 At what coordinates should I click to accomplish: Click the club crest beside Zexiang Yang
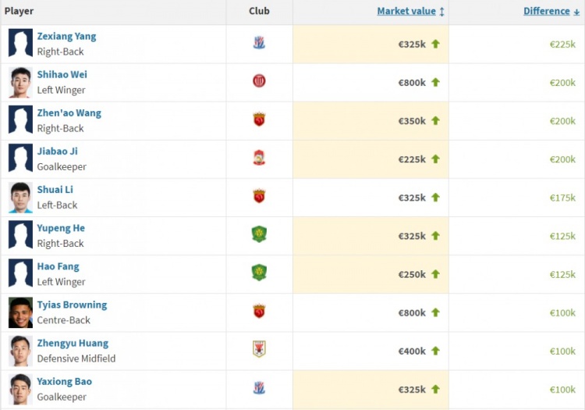pyautogui.click(x=259, y=43)
